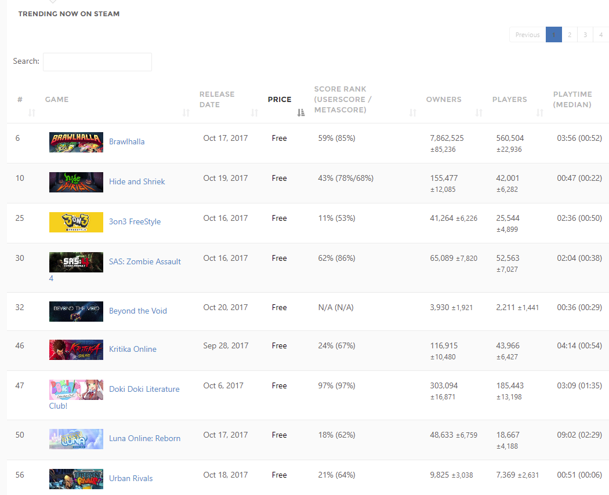The image size is (609, 495).
Task: Open the Urban Rivals game link
Action: 130,479
